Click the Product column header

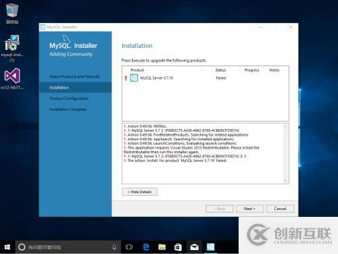[137, 70]
